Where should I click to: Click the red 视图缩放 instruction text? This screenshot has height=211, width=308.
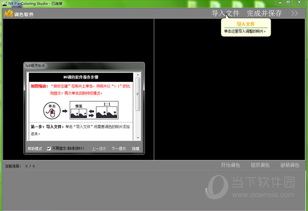(x=81, y=90)
